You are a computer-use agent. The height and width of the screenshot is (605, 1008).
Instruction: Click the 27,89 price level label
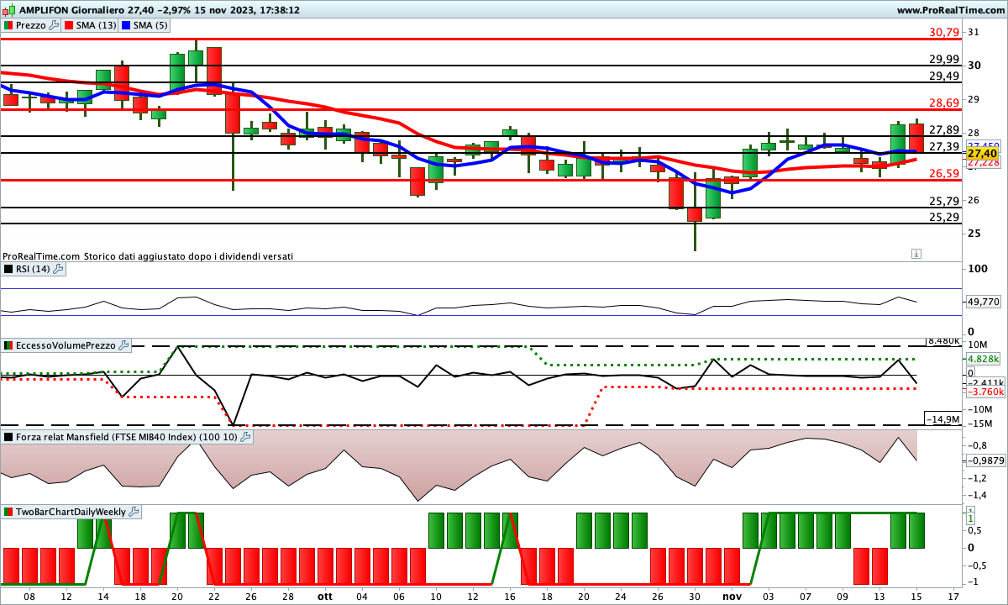pyautogui.click(x=944, y=129)
